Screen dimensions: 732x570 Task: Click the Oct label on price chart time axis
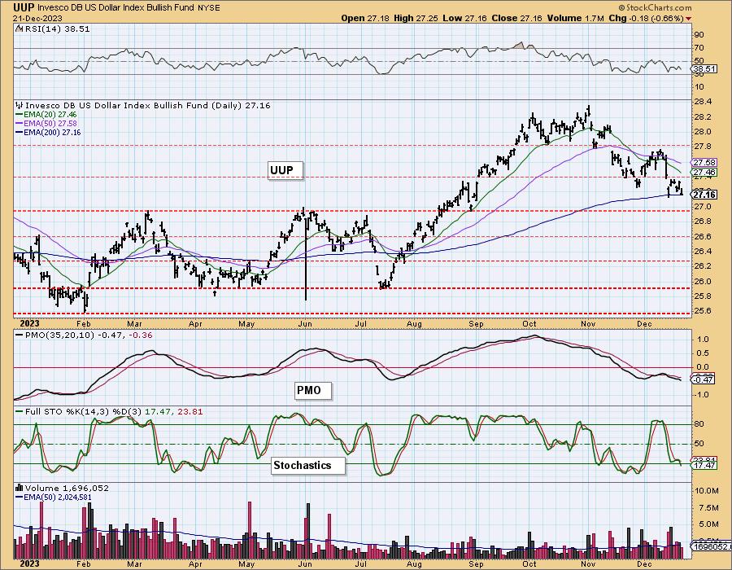pos(529,324)
